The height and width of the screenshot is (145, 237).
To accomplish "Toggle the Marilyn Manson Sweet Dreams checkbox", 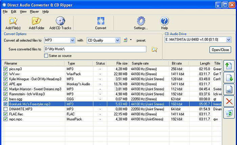I will click(x=6, y=89).
